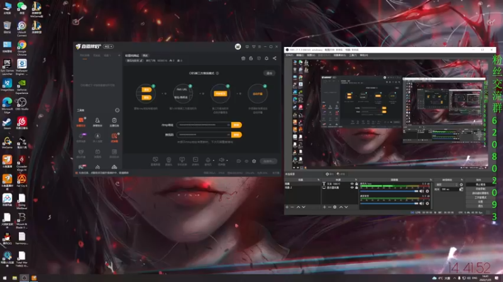The image size is (503, 282).
Task: Click Stop Streaming in OBS controls
Action: [480, 185]
